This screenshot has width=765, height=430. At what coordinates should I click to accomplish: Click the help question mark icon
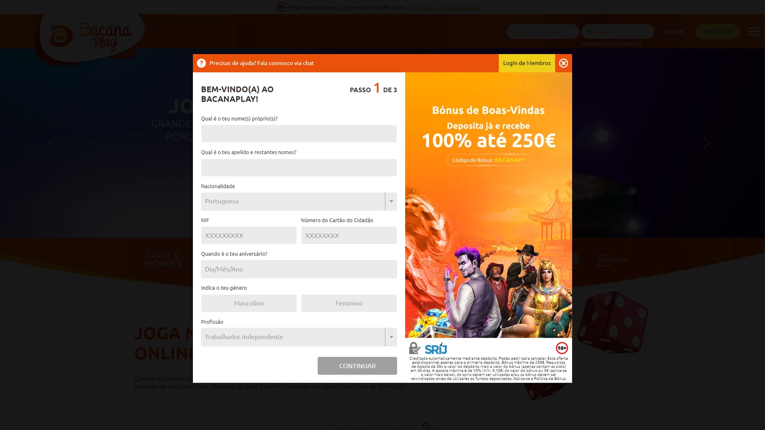click(201, 63)
